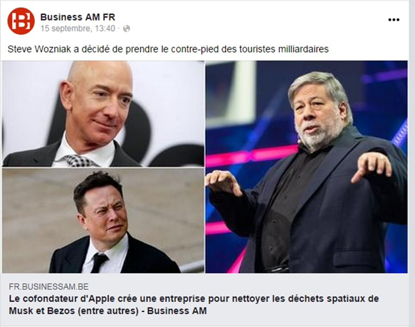The image size is (415, 327).
Task: Open the 15 septembre, 13:40 timestamp link
Action: click(x=78, y=28)
